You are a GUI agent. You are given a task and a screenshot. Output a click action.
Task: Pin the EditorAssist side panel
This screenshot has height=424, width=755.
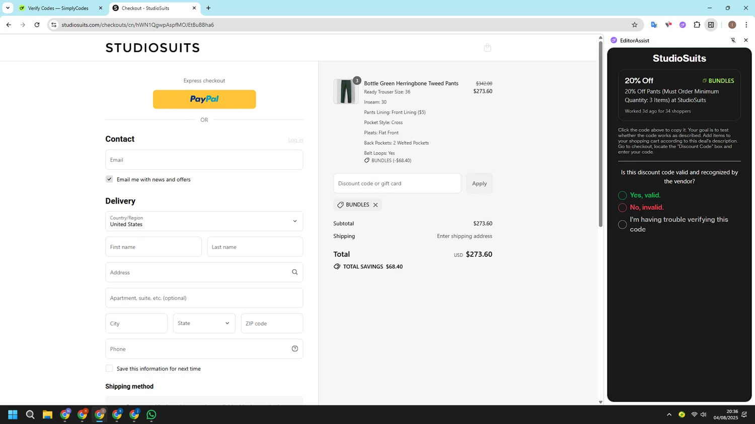point(733,40)
